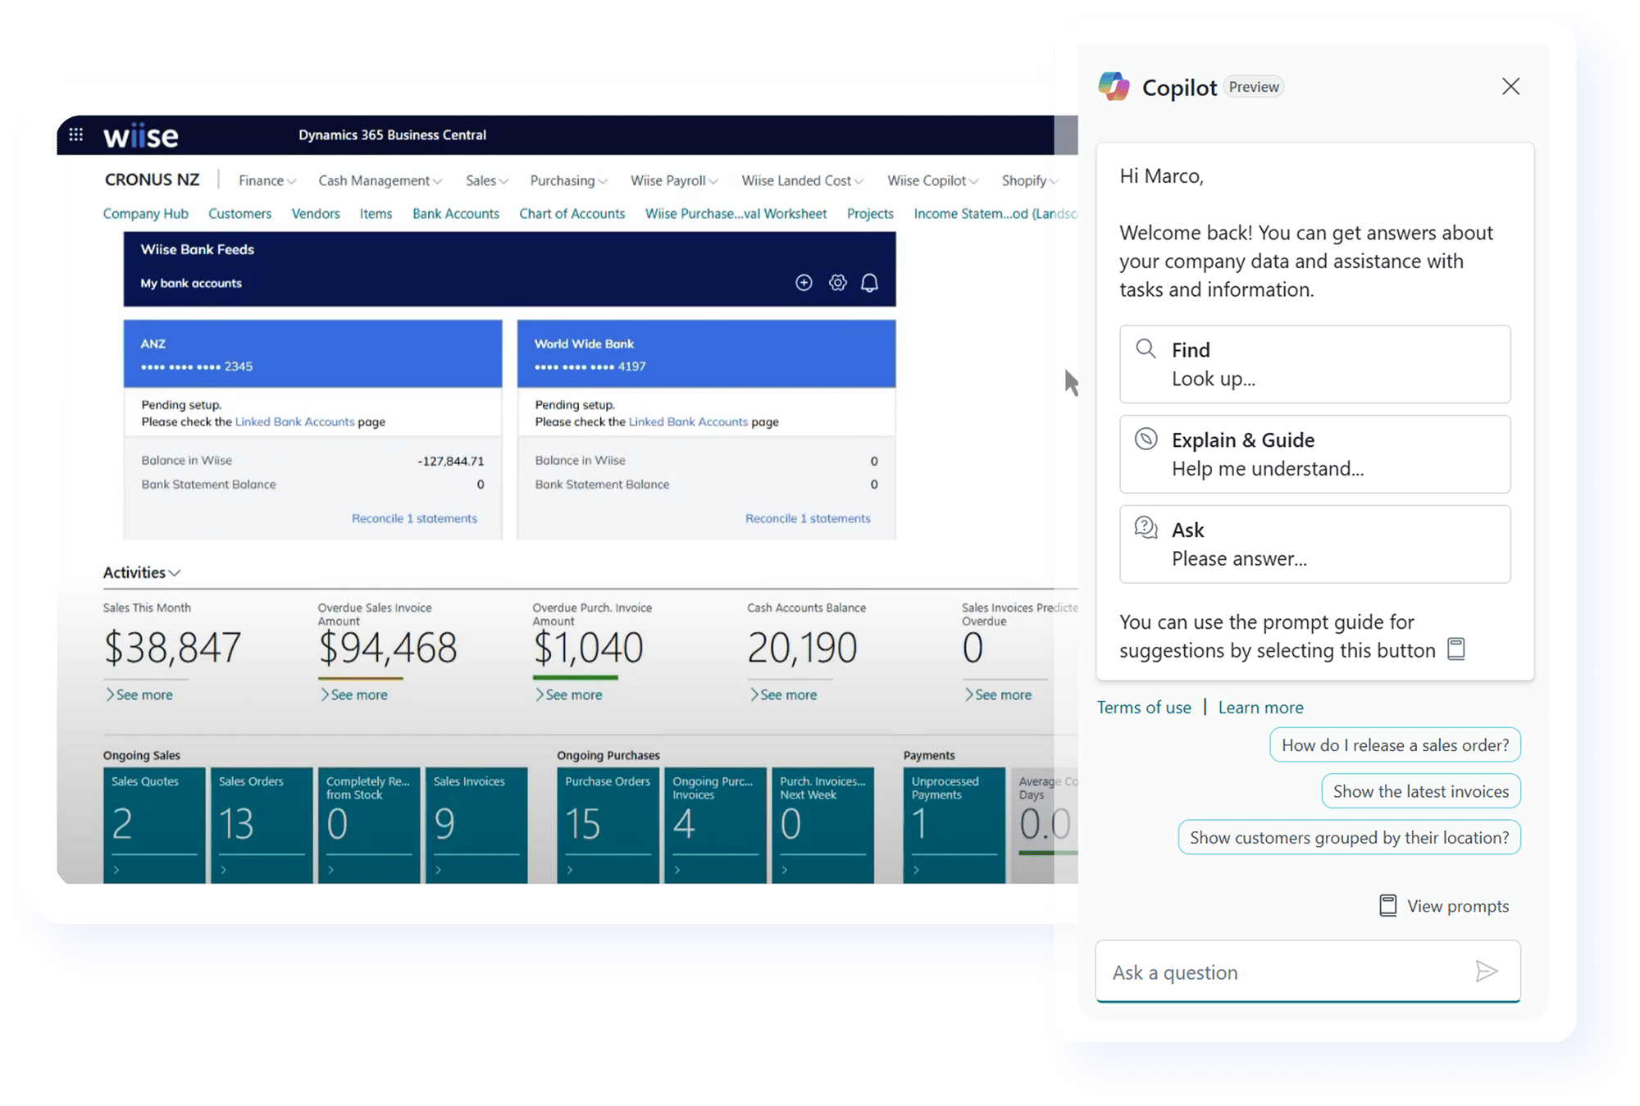1640x1106 pixels.
Task: Open Linked Bank Accounts link under World Wide Bank
Action: tap(688, 421)
